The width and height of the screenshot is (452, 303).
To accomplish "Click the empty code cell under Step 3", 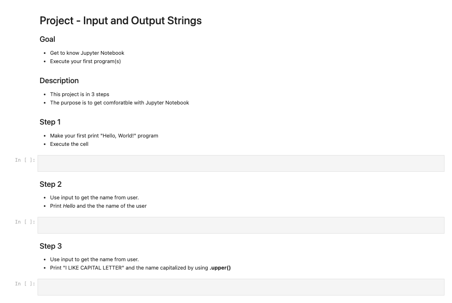I will pyautogui.click(x=241, y=287).
